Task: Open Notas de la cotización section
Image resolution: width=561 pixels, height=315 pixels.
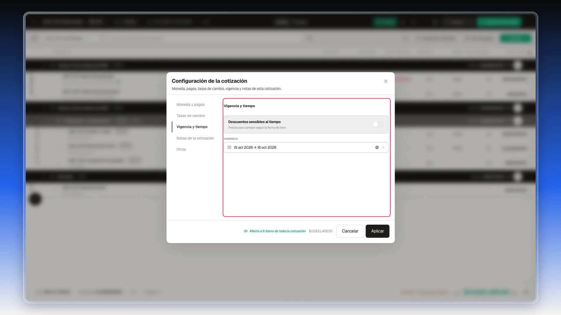Action: [195, 138]
